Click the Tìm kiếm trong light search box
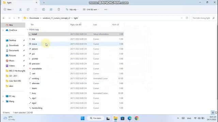 click(x=204, y=18)
